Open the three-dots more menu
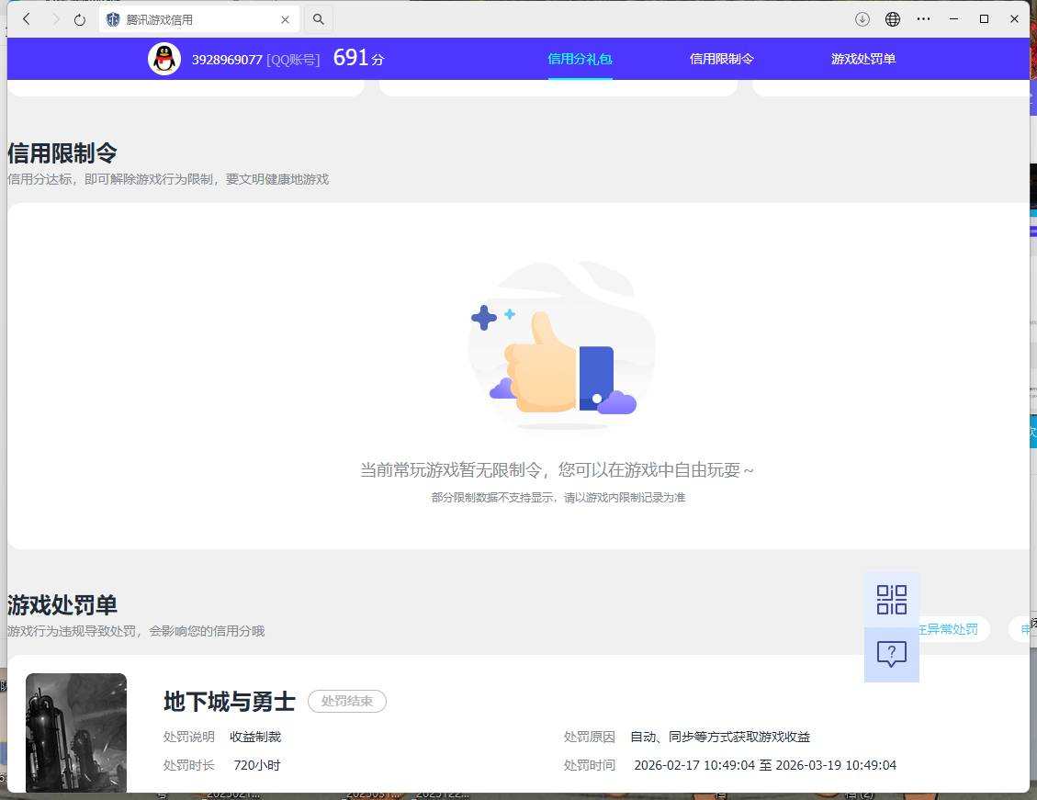Image resolution: width=1037 pixels, height=800 pixels. (x=923, y=19)
